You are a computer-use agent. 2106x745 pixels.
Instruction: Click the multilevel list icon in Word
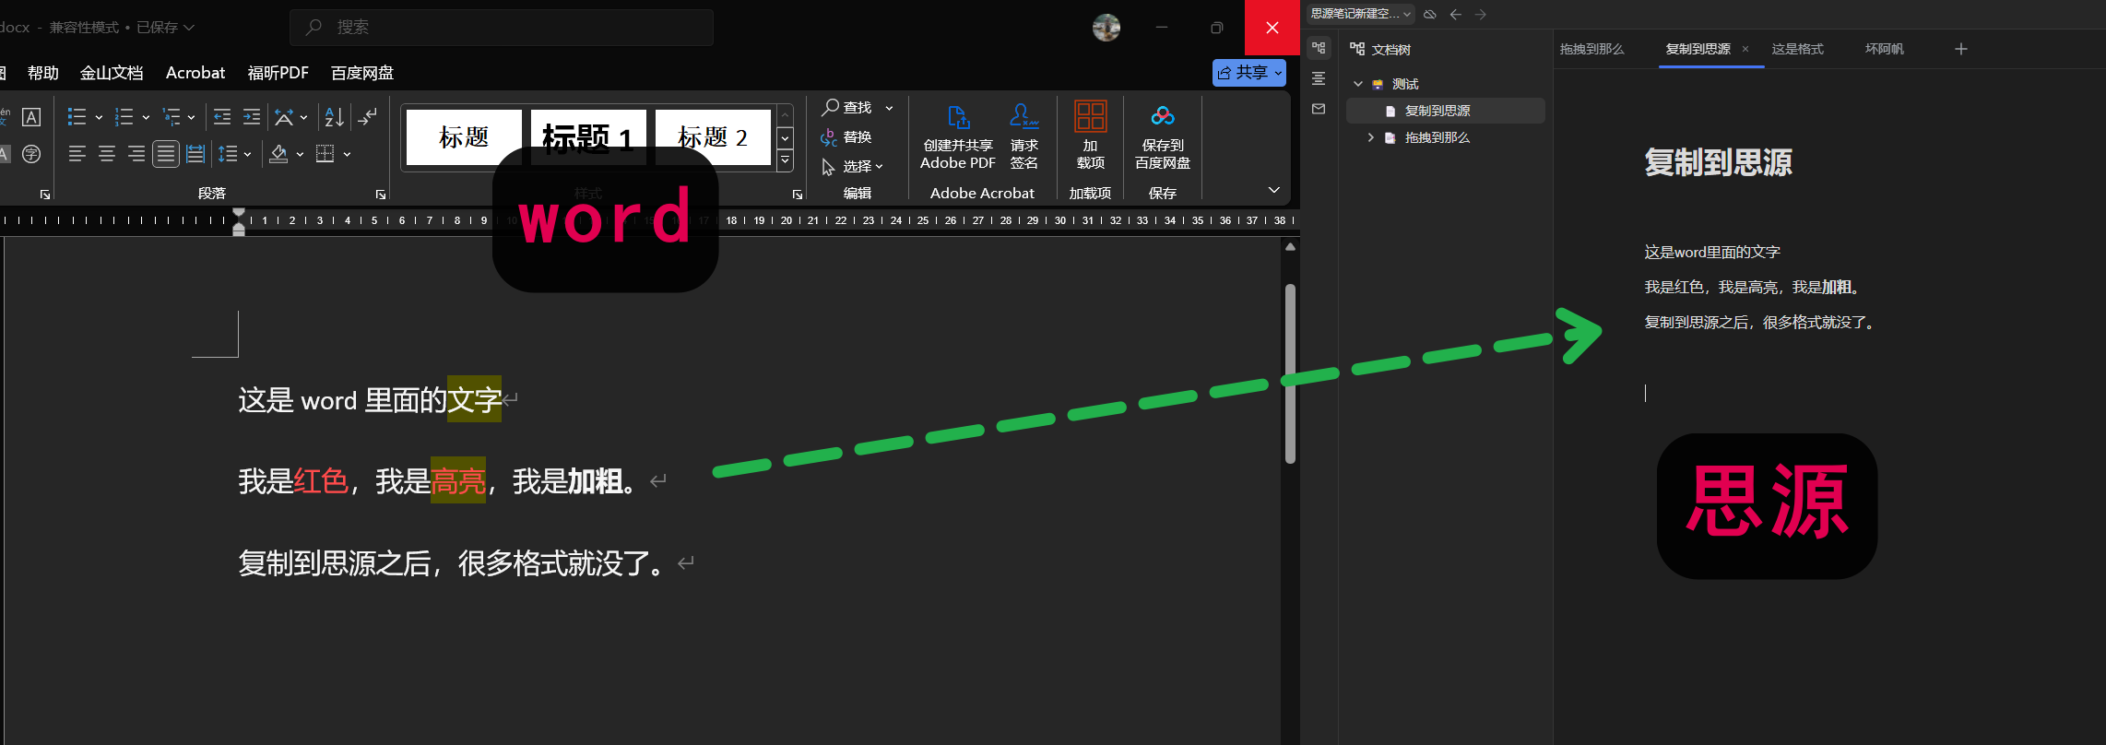click(x=172, y=117)
